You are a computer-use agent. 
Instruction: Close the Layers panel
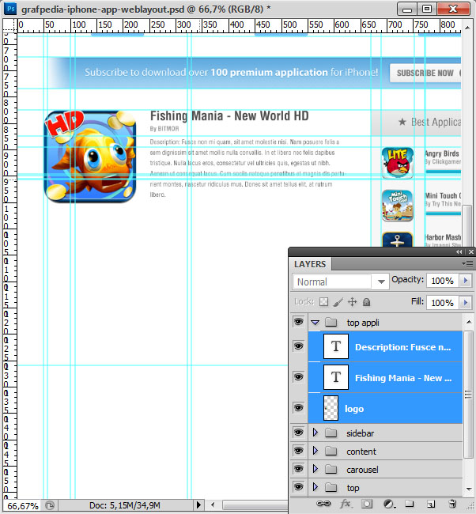(470, 251)
